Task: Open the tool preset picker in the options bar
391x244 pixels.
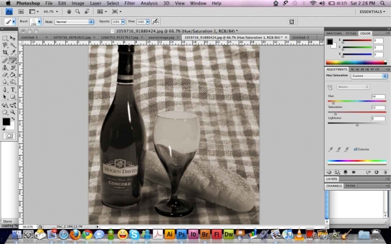Action: [10, 21]
